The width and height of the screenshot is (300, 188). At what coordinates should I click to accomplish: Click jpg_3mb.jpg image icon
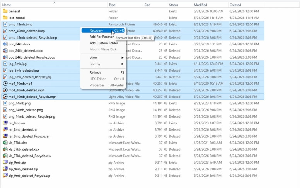coord(5,64)
